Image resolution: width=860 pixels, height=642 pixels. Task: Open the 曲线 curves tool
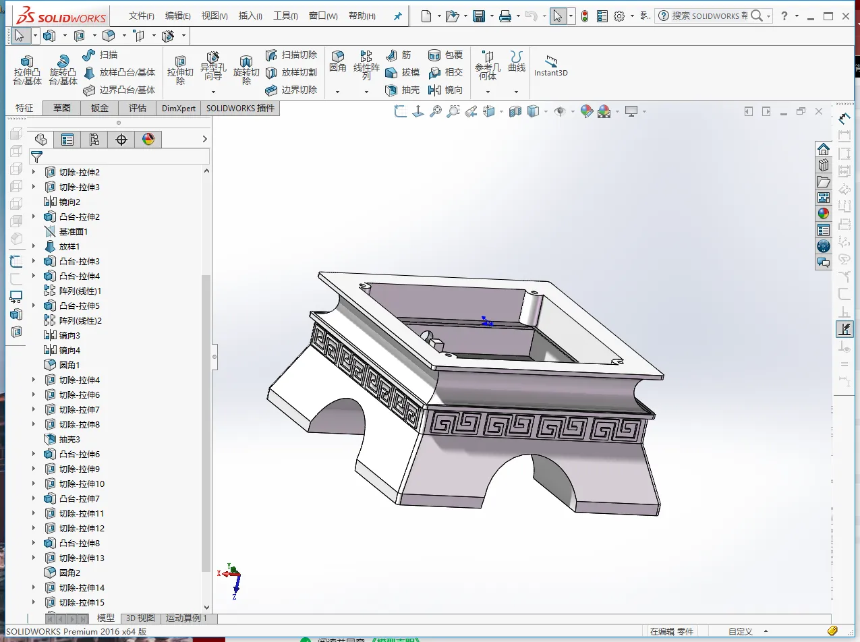(x=517, y=62)
